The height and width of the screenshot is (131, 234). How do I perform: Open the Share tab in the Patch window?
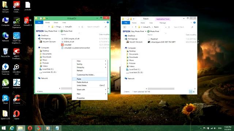(143, 23)
